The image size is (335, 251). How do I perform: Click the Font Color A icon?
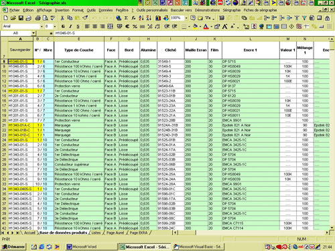[206, 26]
